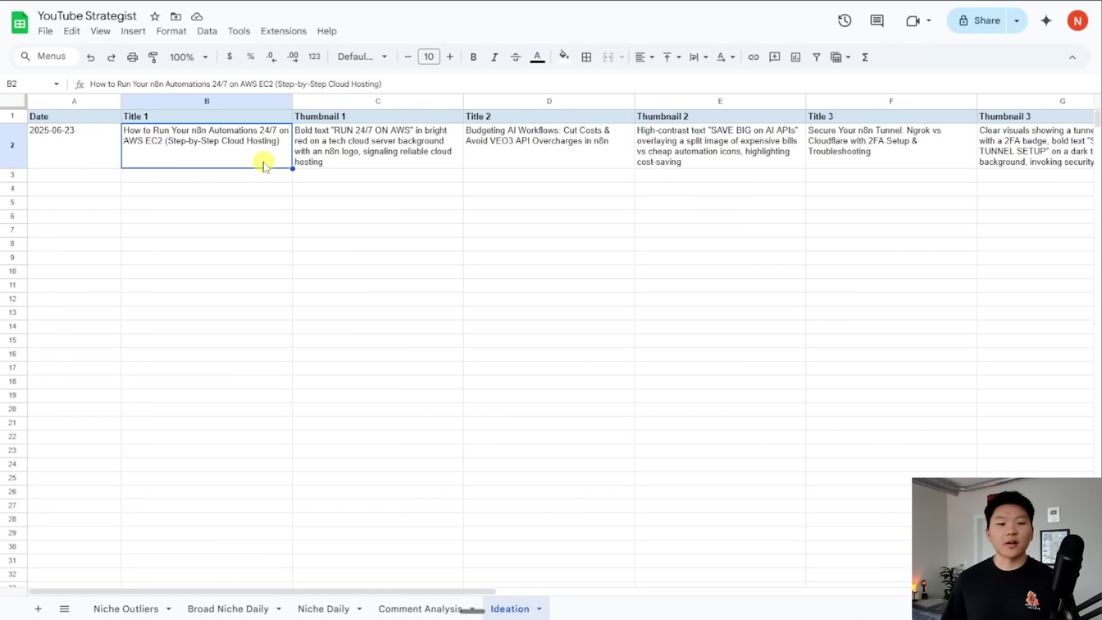Screen dimensions: 1102x620
Task: Open the Help menu
Action: pos(326,31)
